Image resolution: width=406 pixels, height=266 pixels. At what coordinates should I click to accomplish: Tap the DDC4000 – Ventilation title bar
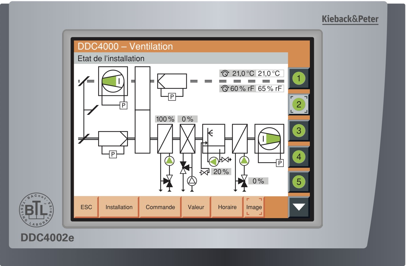tap(192, 46)
